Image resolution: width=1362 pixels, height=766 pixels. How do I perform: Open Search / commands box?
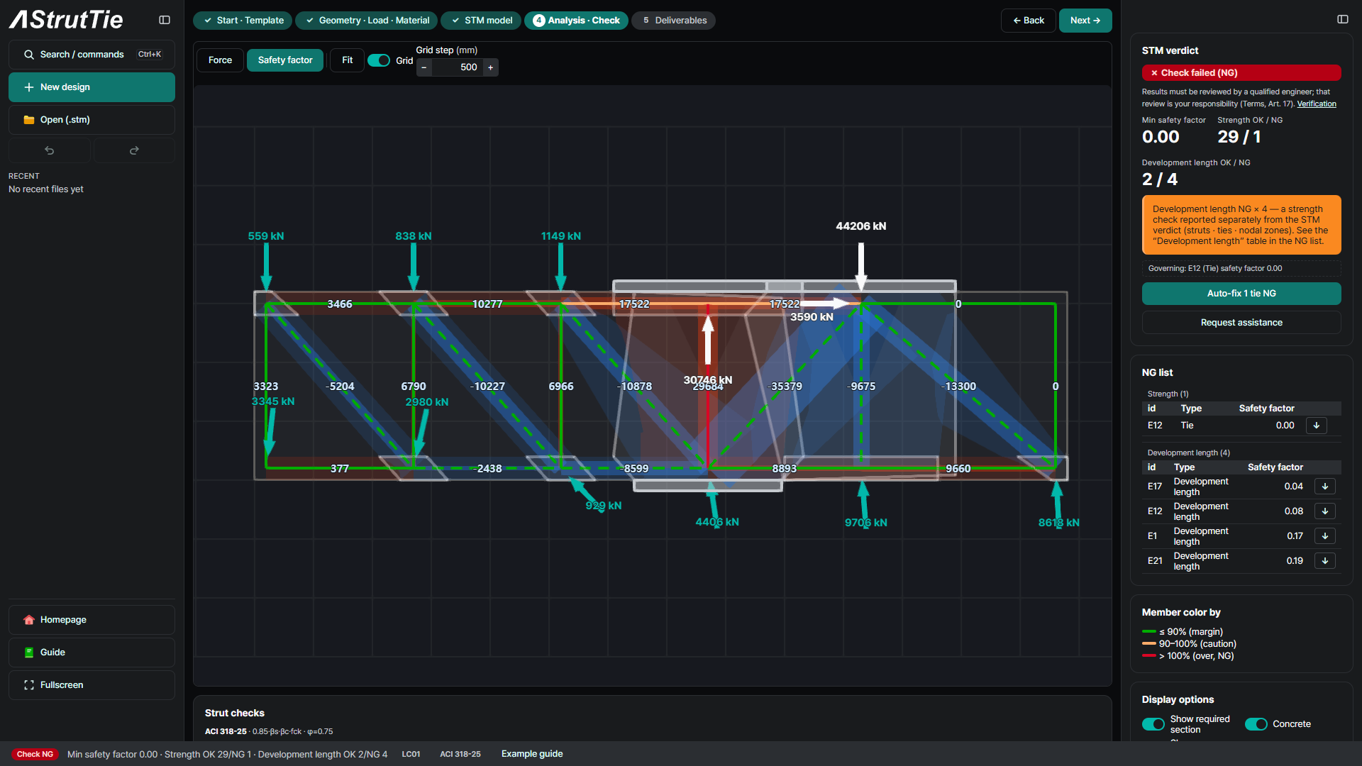coord(92,55)
